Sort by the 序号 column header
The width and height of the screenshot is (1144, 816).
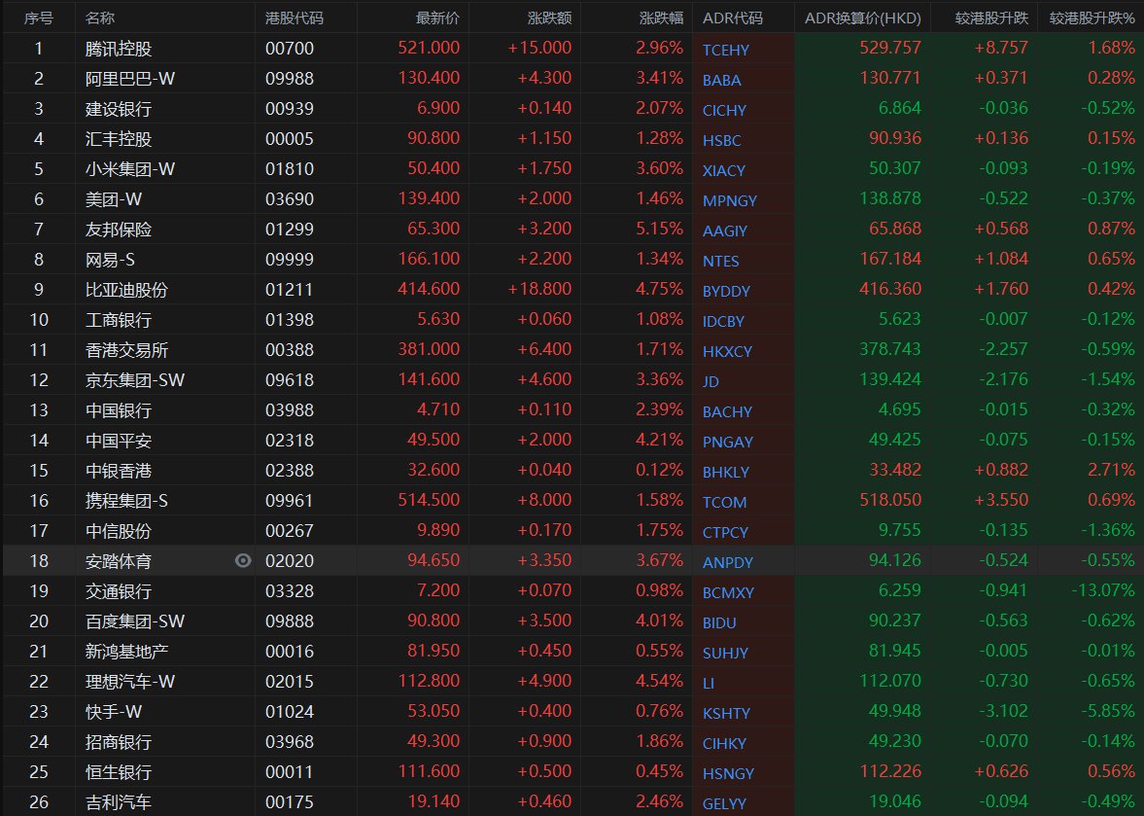[x=39, y=18]
